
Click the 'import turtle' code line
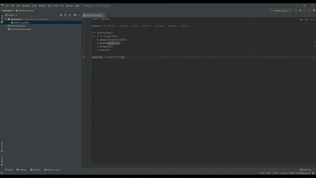point(100,19)
